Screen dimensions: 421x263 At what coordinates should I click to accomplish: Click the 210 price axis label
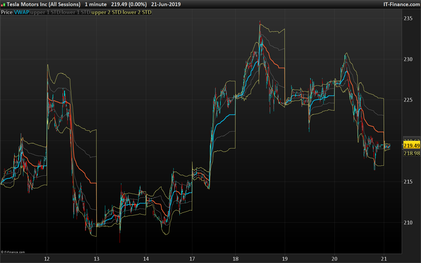[408, 223]
